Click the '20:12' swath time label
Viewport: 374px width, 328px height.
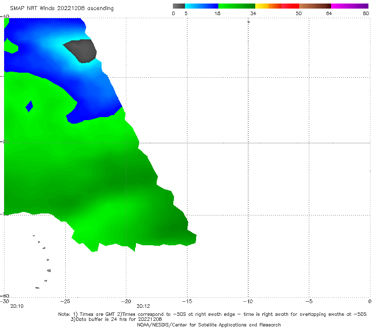point(144,306)
